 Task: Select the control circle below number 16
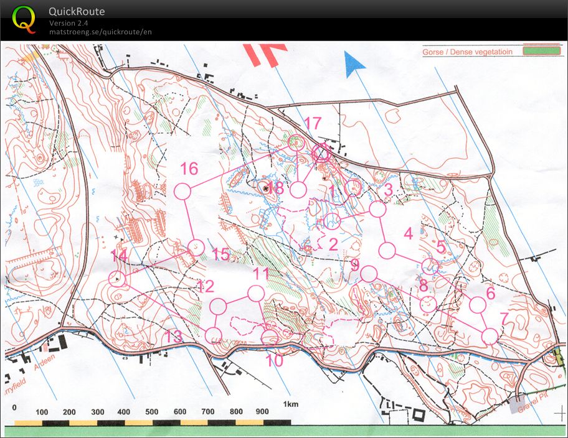tap(182, 192)
